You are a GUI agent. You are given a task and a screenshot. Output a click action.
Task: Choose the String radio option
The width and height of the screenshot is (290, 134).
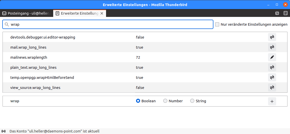(192, 101)
